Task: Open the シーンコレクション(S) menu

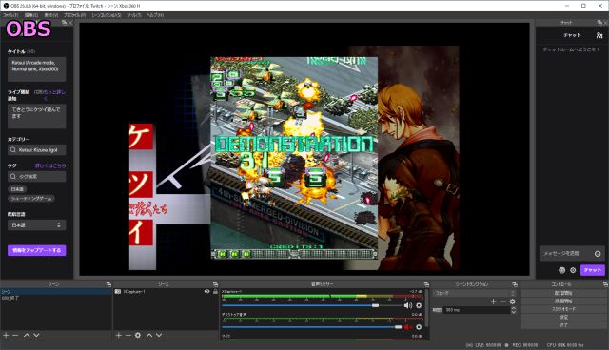Action: (x=106, y=15)
